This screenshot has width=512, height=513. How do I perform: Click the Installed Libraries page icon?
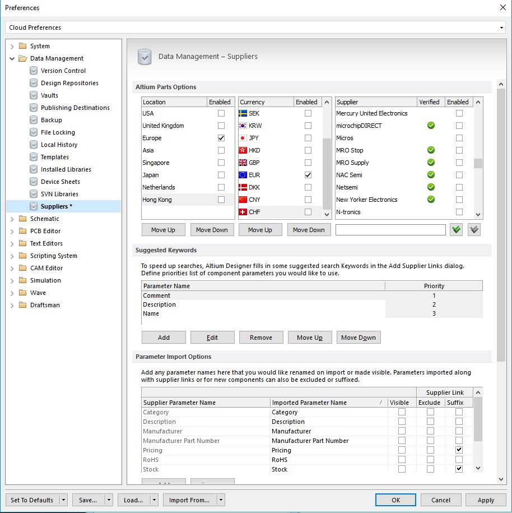[34, 169]
